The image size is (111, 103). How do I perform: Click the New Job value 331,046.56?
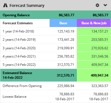click(100, 56)
